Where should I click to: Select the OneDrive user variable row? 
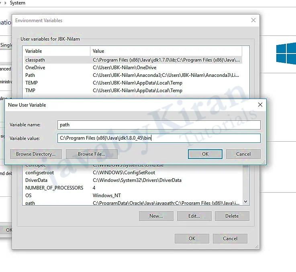pyautogui.click(x=133, y=68)
